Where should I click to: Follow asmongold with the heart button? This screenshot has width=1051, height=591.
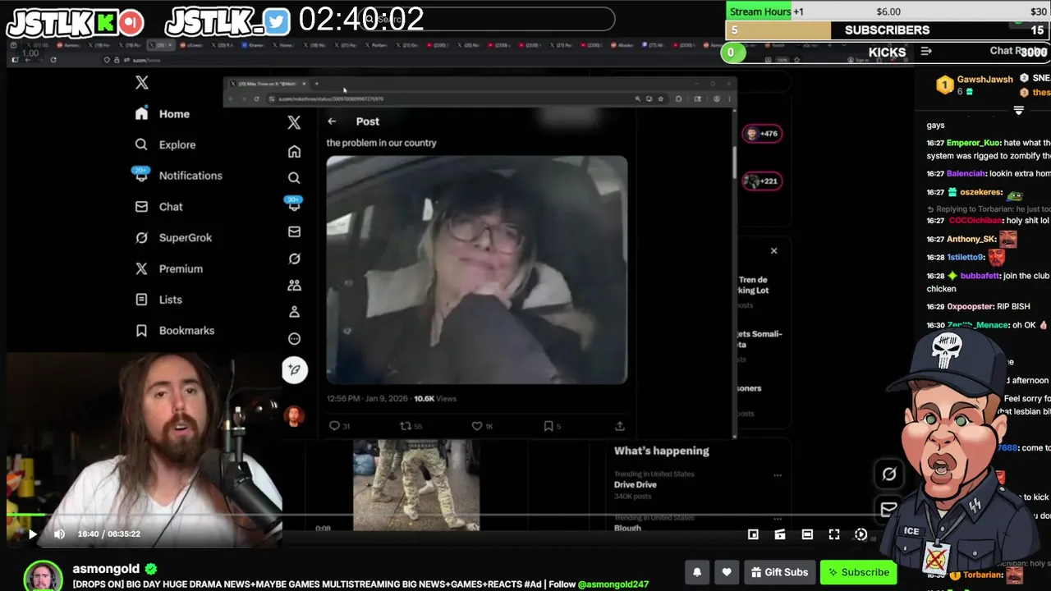coord(727,572)
